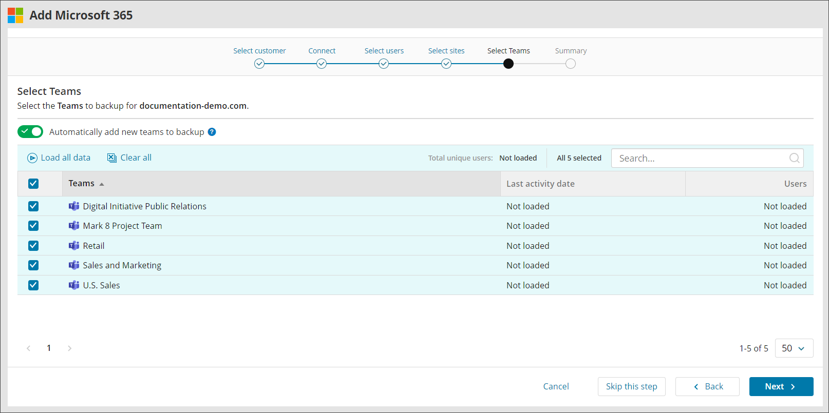Click the Teams icon for Mark 8 Project Team
This screenshot has height=413, width=829.
(74, 226)
